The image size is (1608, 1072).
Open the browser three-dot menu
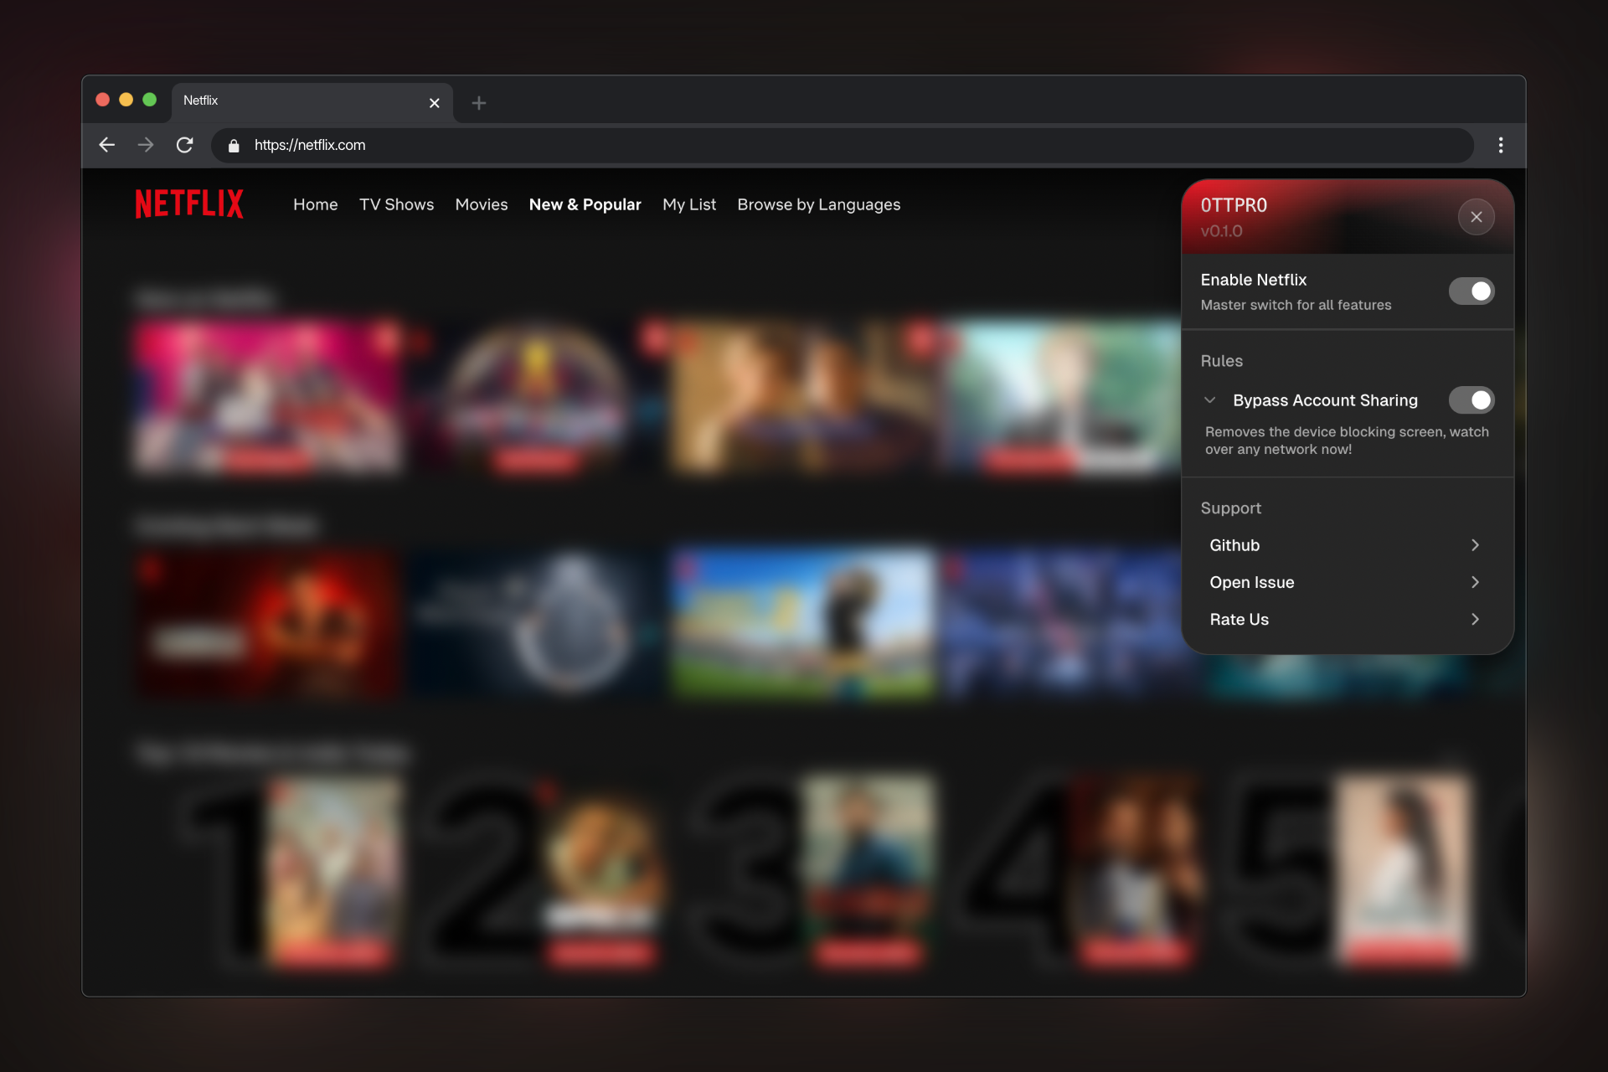1500,145
